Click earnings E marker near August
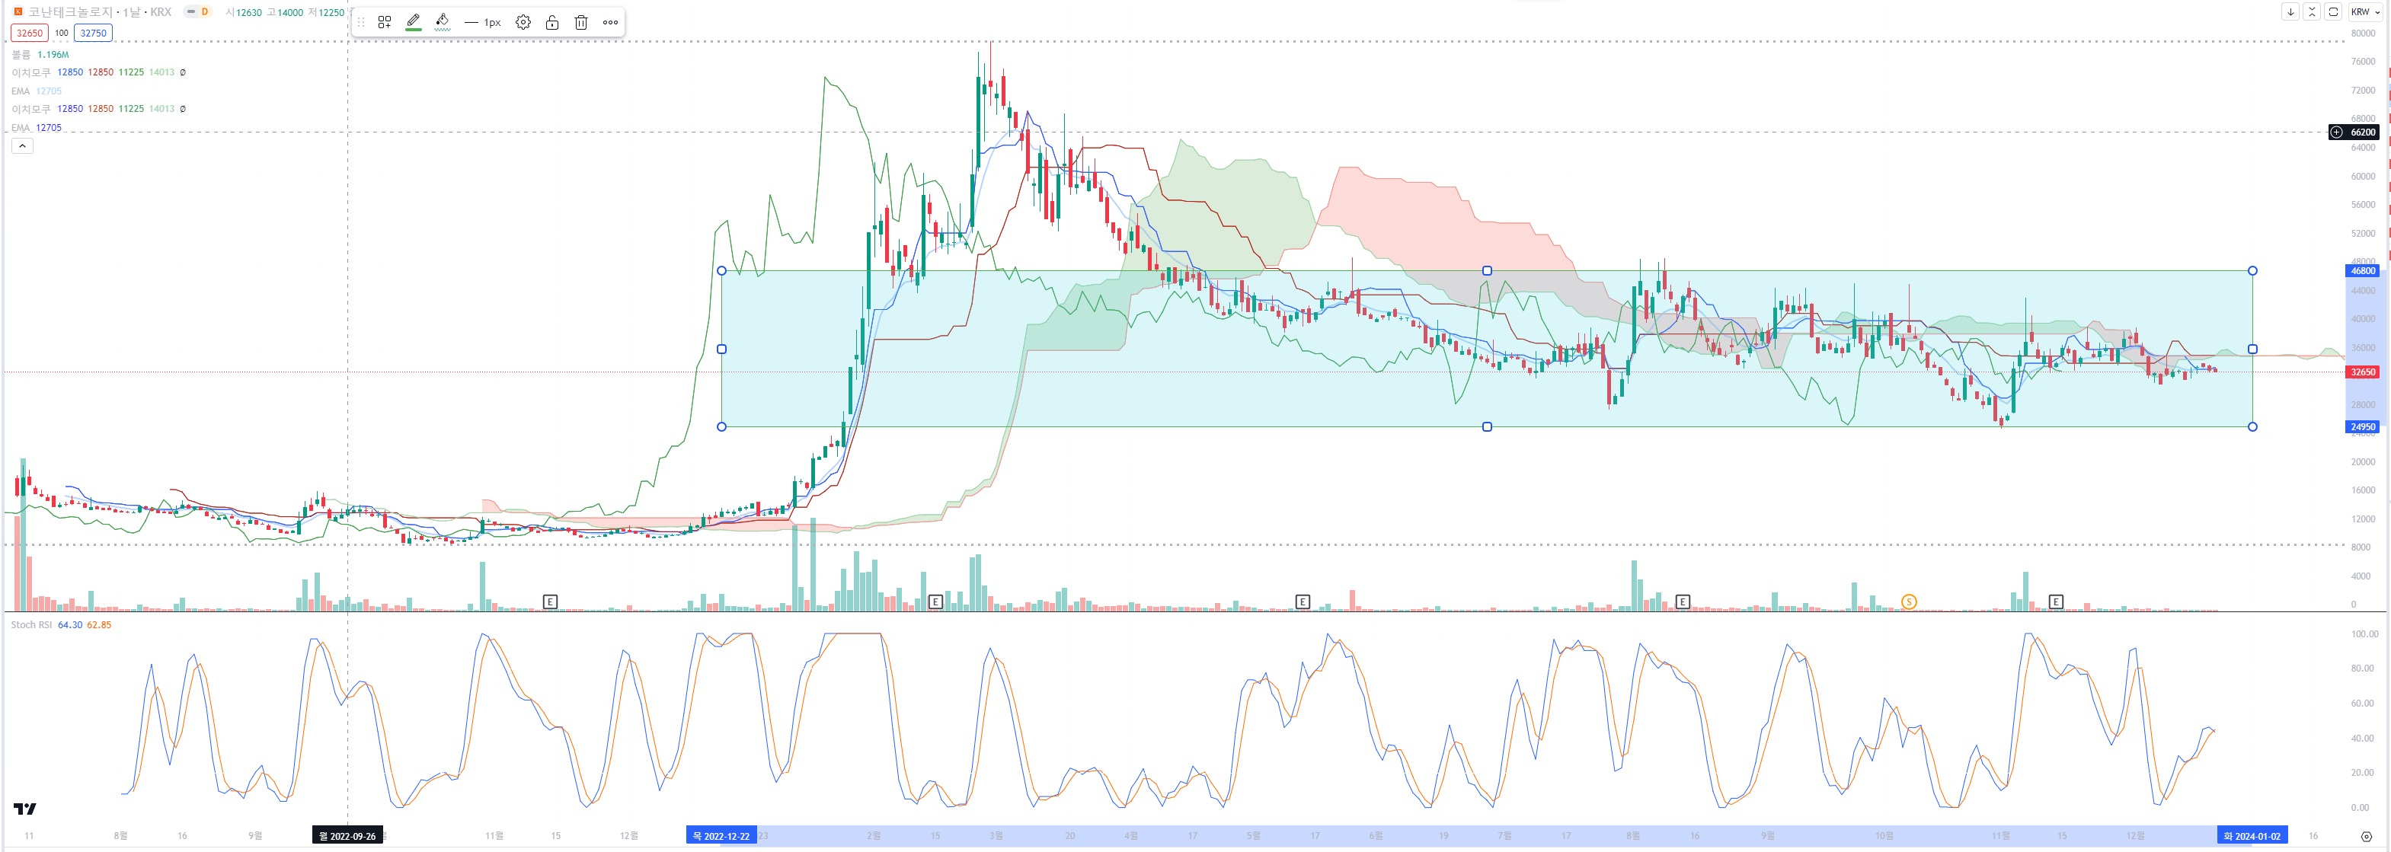The image size is (2391, 852). point(1683,602)
